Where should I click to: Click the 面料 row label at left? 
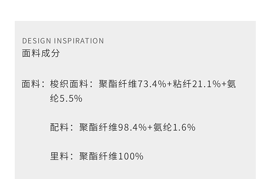(x=31, y=84)
